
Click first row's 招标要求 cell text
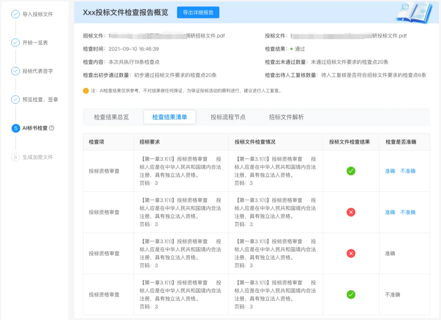pos(180,171)
